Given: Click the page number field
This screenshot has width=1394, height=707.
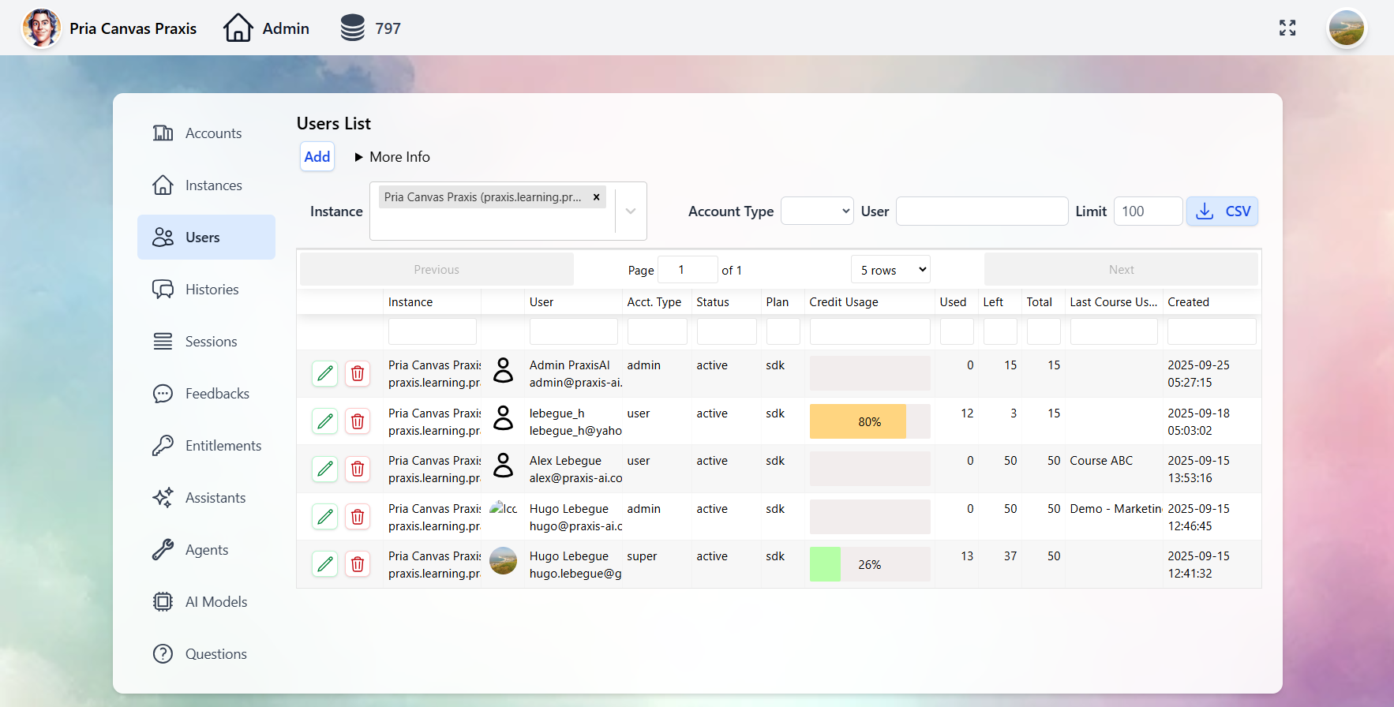Looking at the screenshot, I should pyautogui.click(x=688, y=270).
